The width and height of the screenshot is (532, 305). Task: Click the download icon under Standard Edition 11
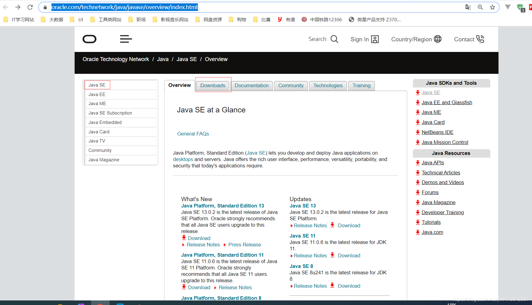point(184,287)
